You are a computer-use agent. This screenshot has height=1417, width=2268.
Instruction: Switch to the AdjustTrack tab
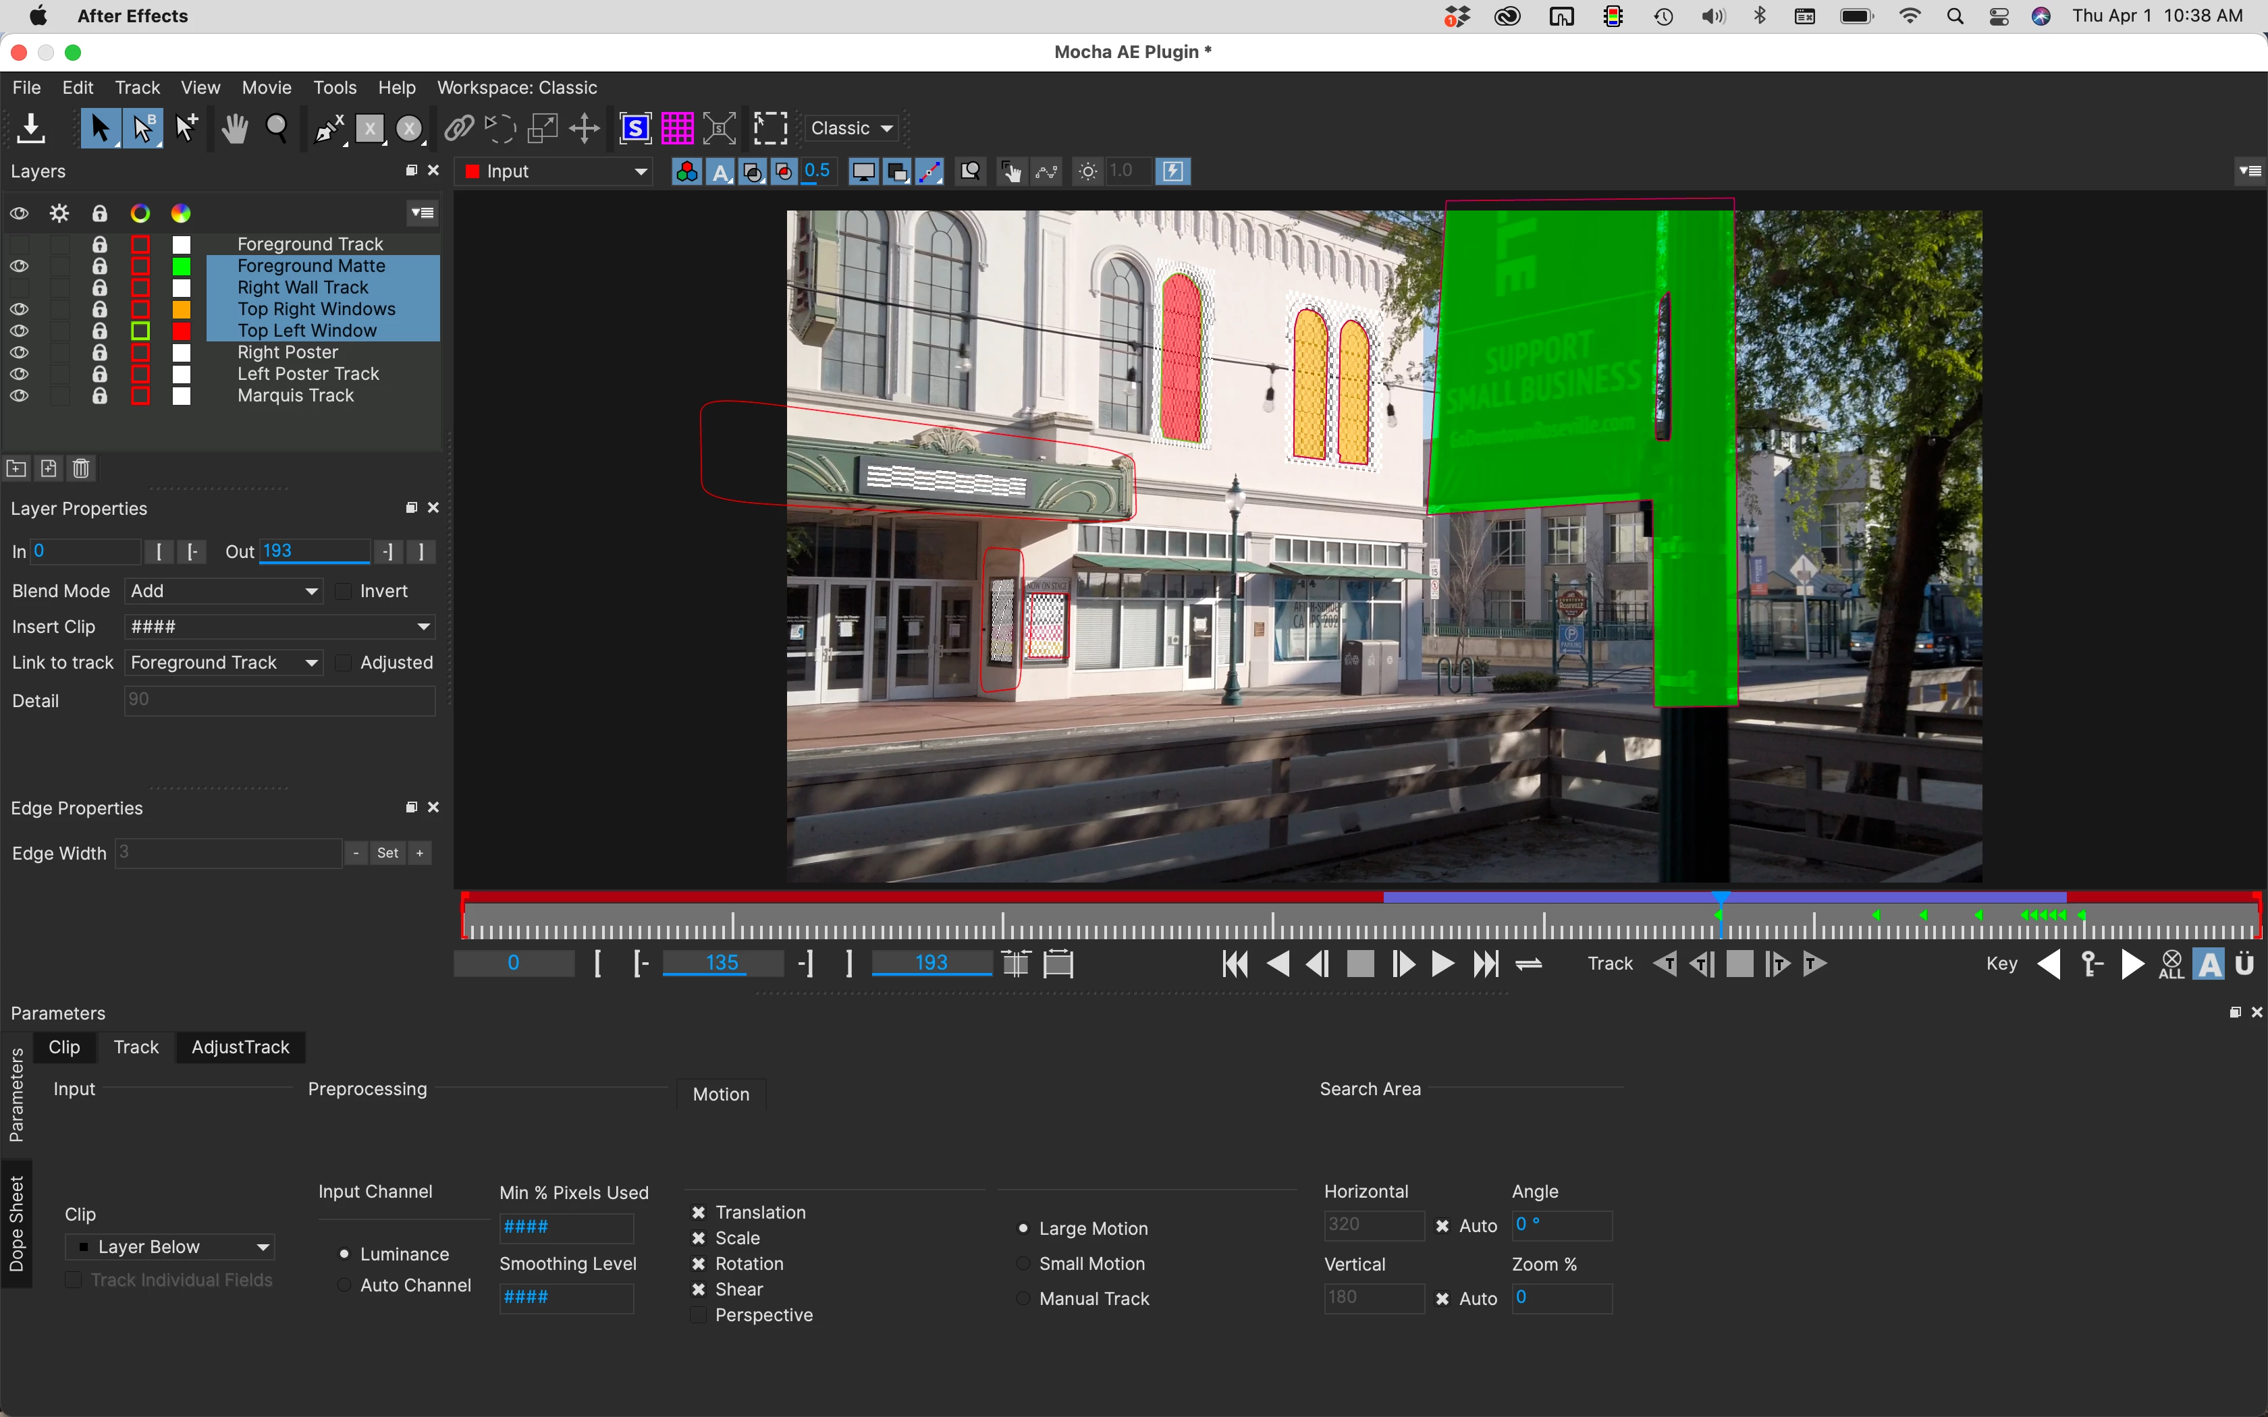(x=240, y=1047)
